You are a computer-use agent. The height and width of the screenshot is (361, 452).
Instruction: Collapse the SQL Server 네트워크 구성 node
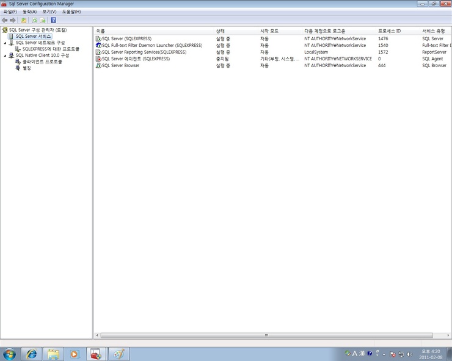[x=5, y=43]
